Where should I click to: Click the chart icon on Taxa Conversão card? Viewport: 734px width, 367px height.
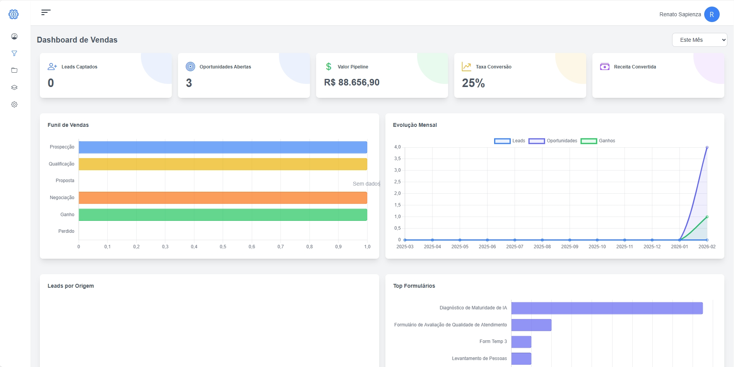(x=467, y=66)
